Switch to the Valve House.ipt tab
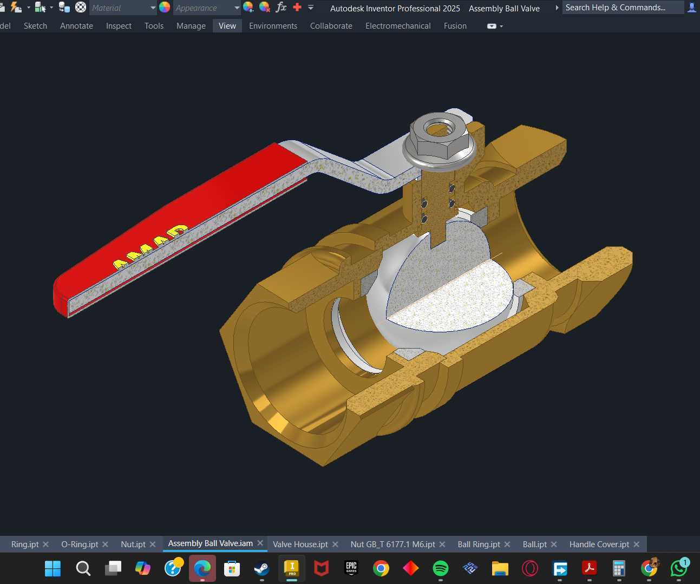Viewport: 700px width, 584px height. click(x=300, y=544)
